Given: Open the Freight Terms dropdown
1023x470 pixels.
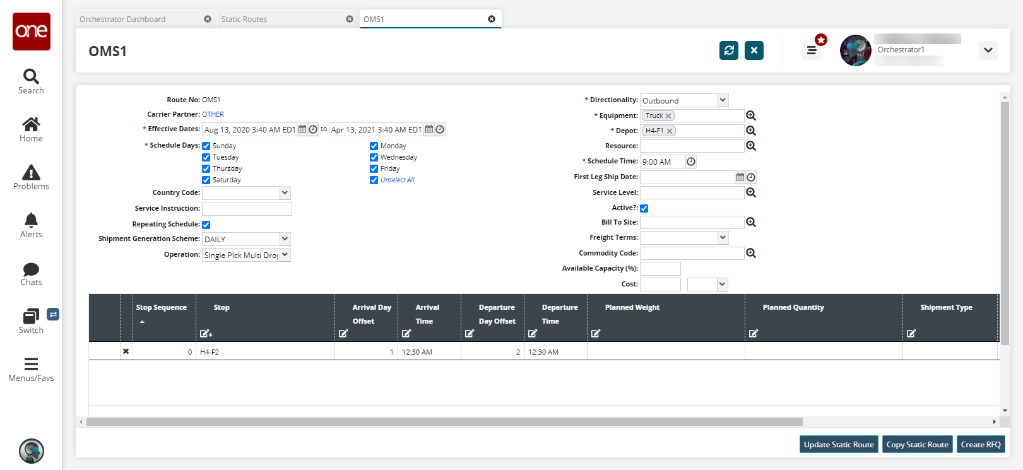Looking at the screenshot, I should [723, 238].
